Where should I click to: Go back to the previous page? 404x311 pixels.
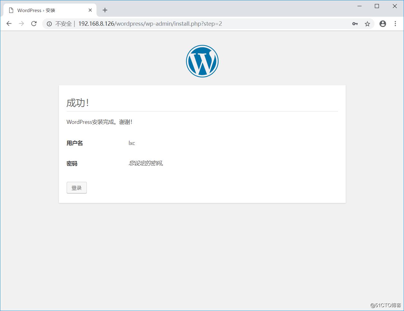pos(9,24)
